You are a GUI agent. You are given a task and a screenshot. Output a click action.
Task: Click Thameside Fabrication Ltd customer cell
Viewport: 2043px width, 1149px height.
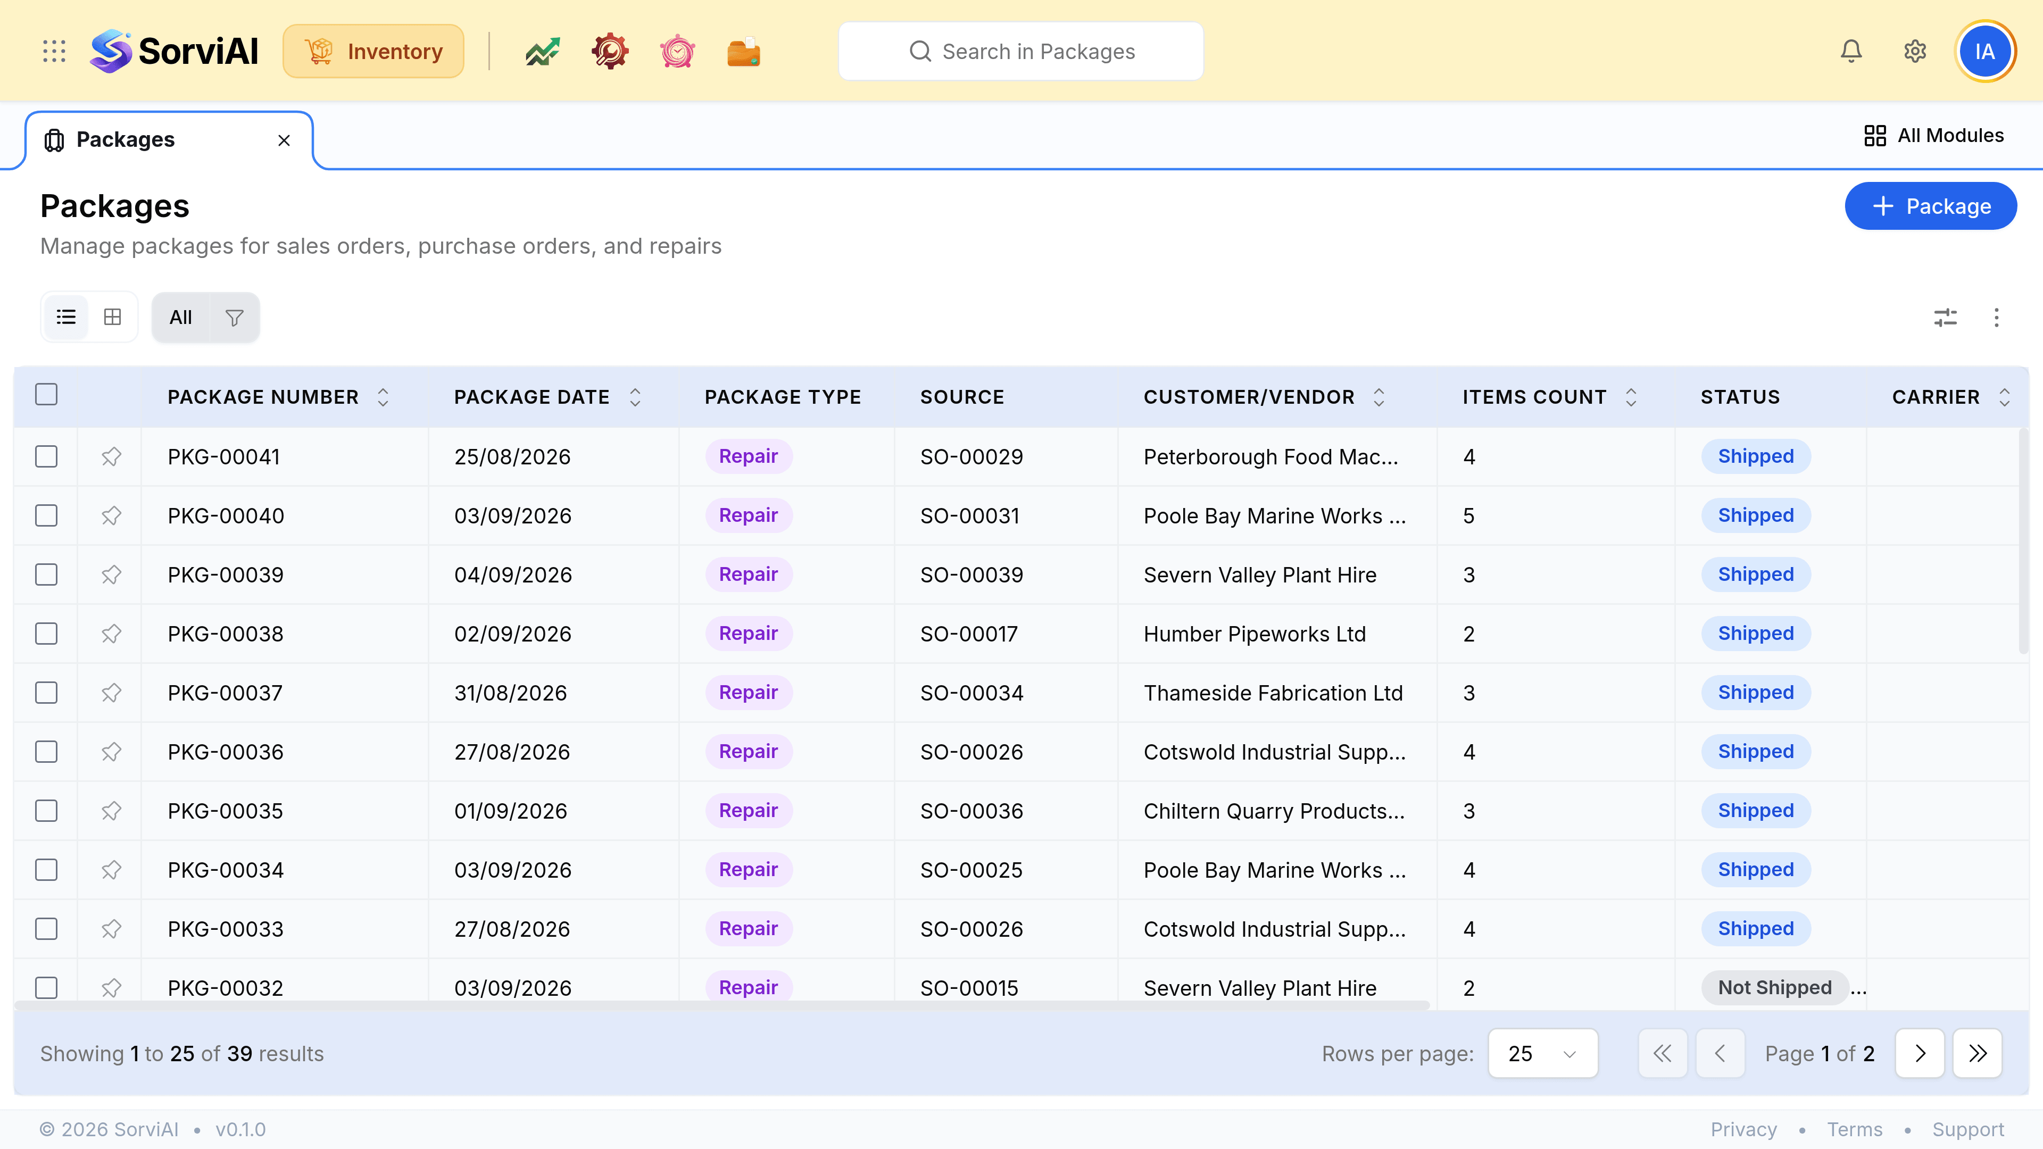[1273, 693]
